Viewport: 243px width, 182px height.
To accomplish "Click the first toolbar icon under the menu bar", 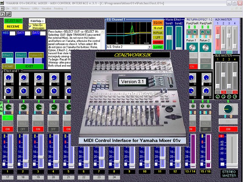I will click(3, 14).
